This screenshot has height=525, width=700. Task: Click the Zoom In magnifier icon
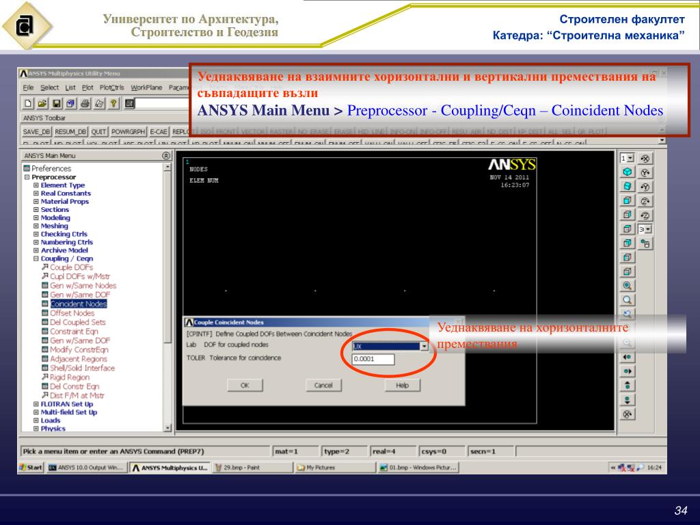tap(627, 286)
